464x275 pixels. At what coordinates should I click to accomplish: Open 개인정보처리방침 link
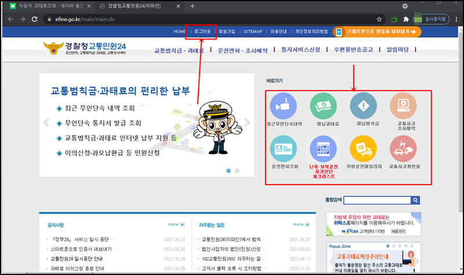click(311, 31)
